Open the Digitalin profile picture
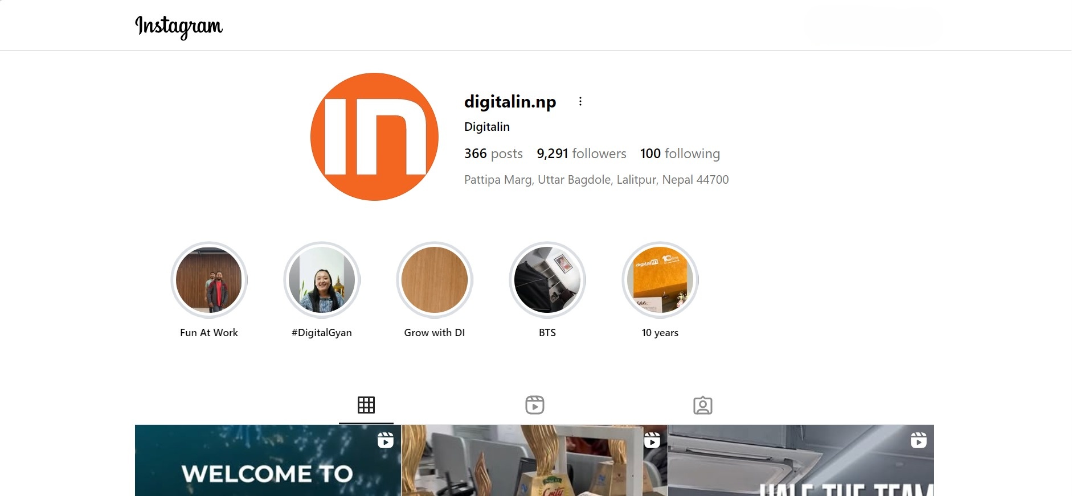 click(x=374, y=137)
